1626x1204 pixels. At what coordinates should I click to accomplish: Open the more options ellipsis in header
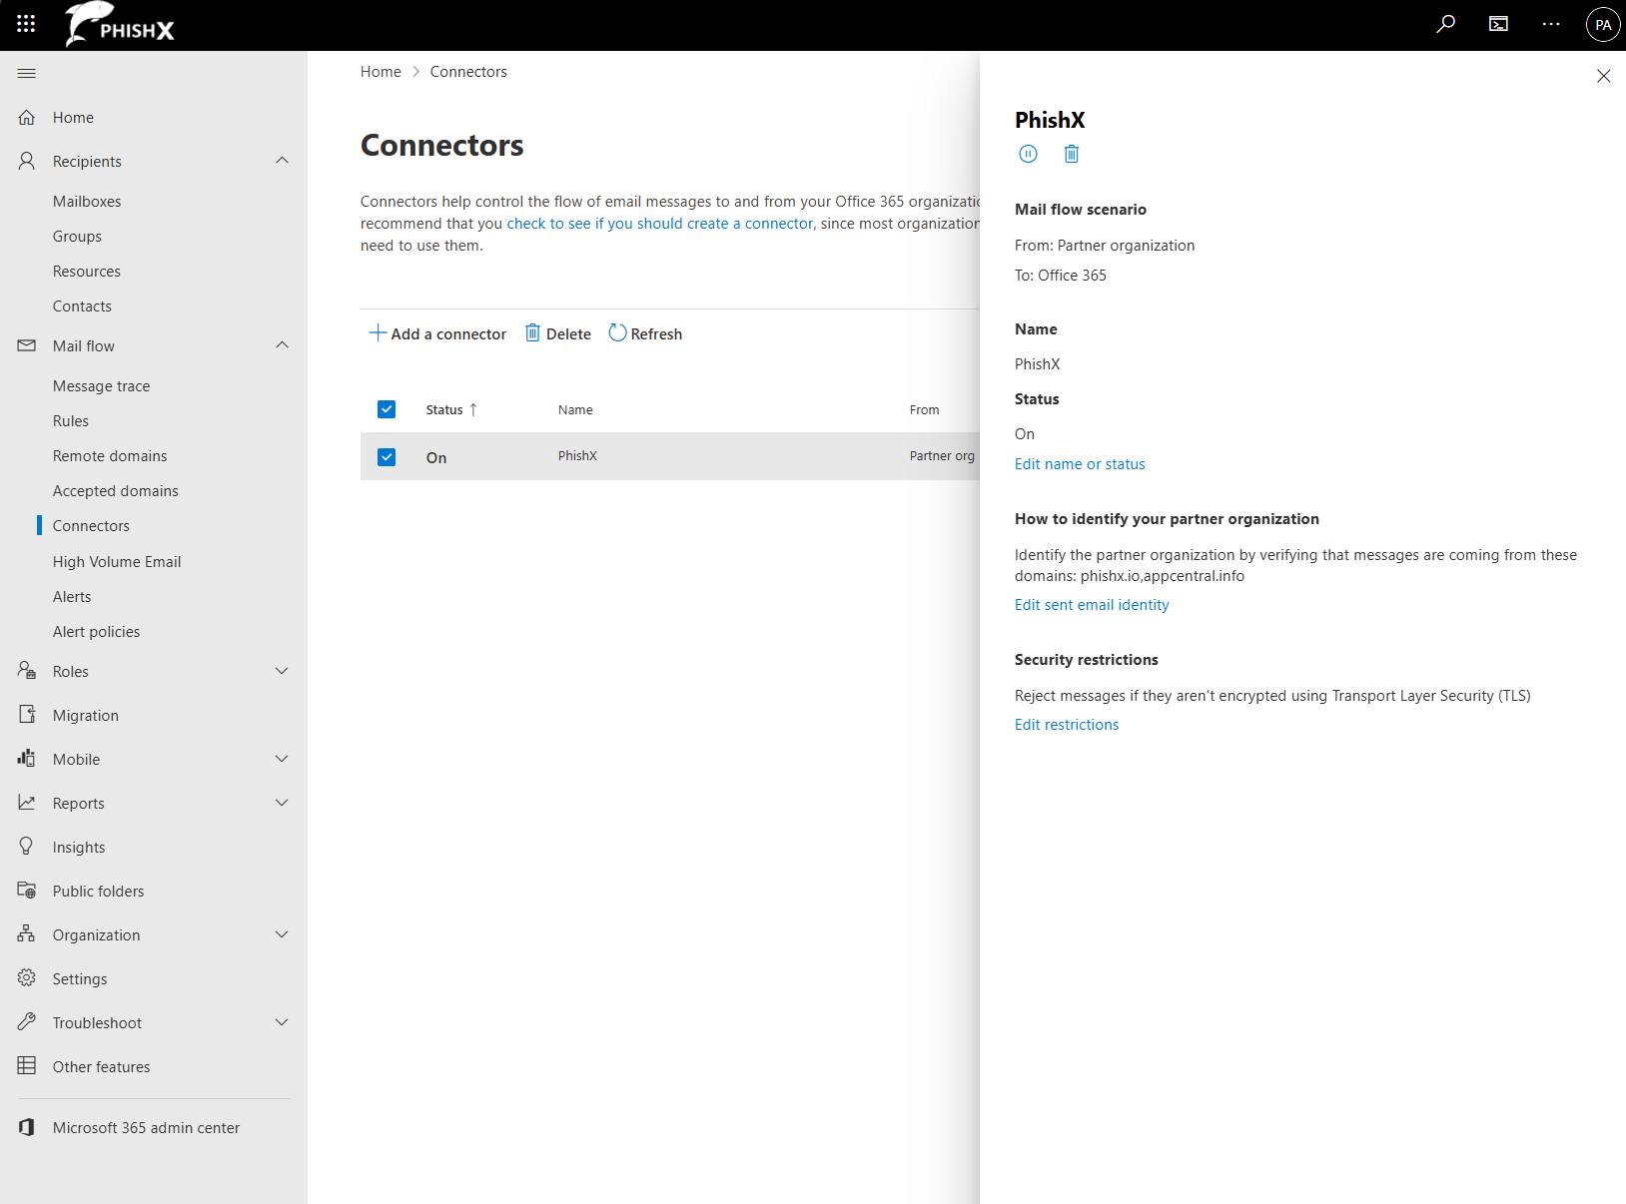1551,24
